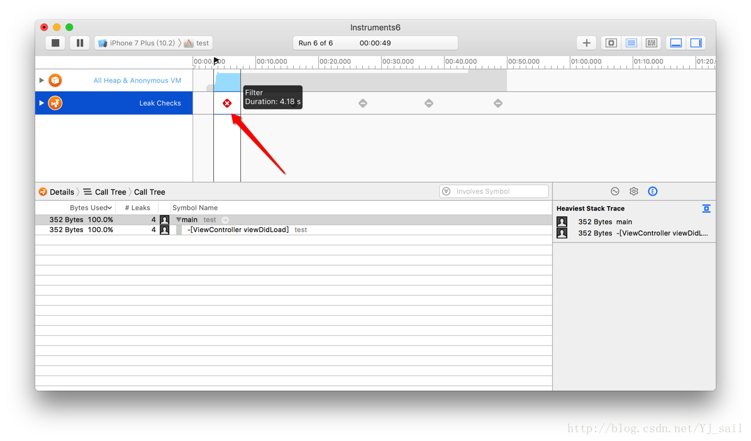Sort by the # Leaks column header
This screenshot has width=751, height=441.
138,208
